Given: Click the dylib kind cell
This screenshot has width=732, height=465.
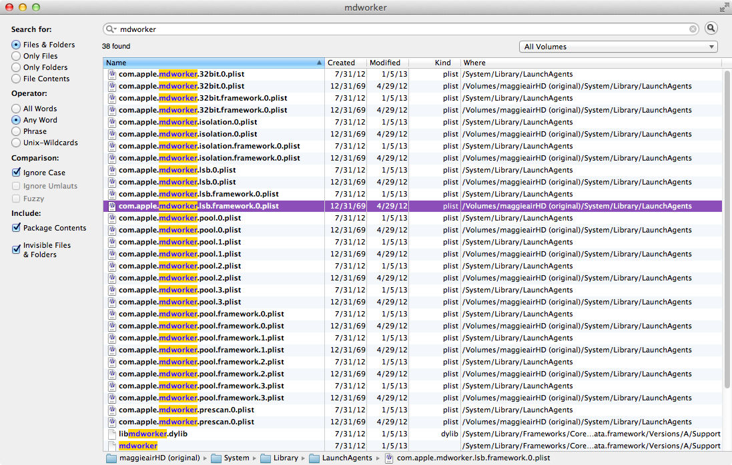Looking at the screenshot, I should coord(450,434).
